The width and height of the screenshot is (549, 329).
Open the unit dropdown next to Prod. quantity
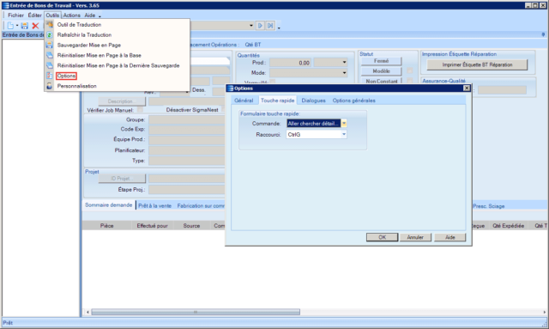(x=344, y=63)
